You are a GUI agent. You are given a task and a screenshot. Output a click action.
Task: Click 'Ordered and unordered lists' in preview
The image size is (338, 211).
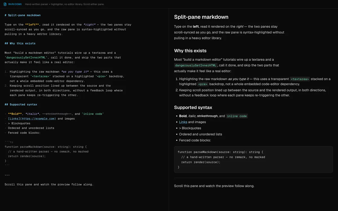201,134
